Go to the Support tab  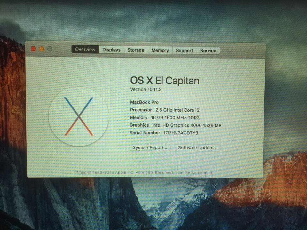click(x=184, y=51)
